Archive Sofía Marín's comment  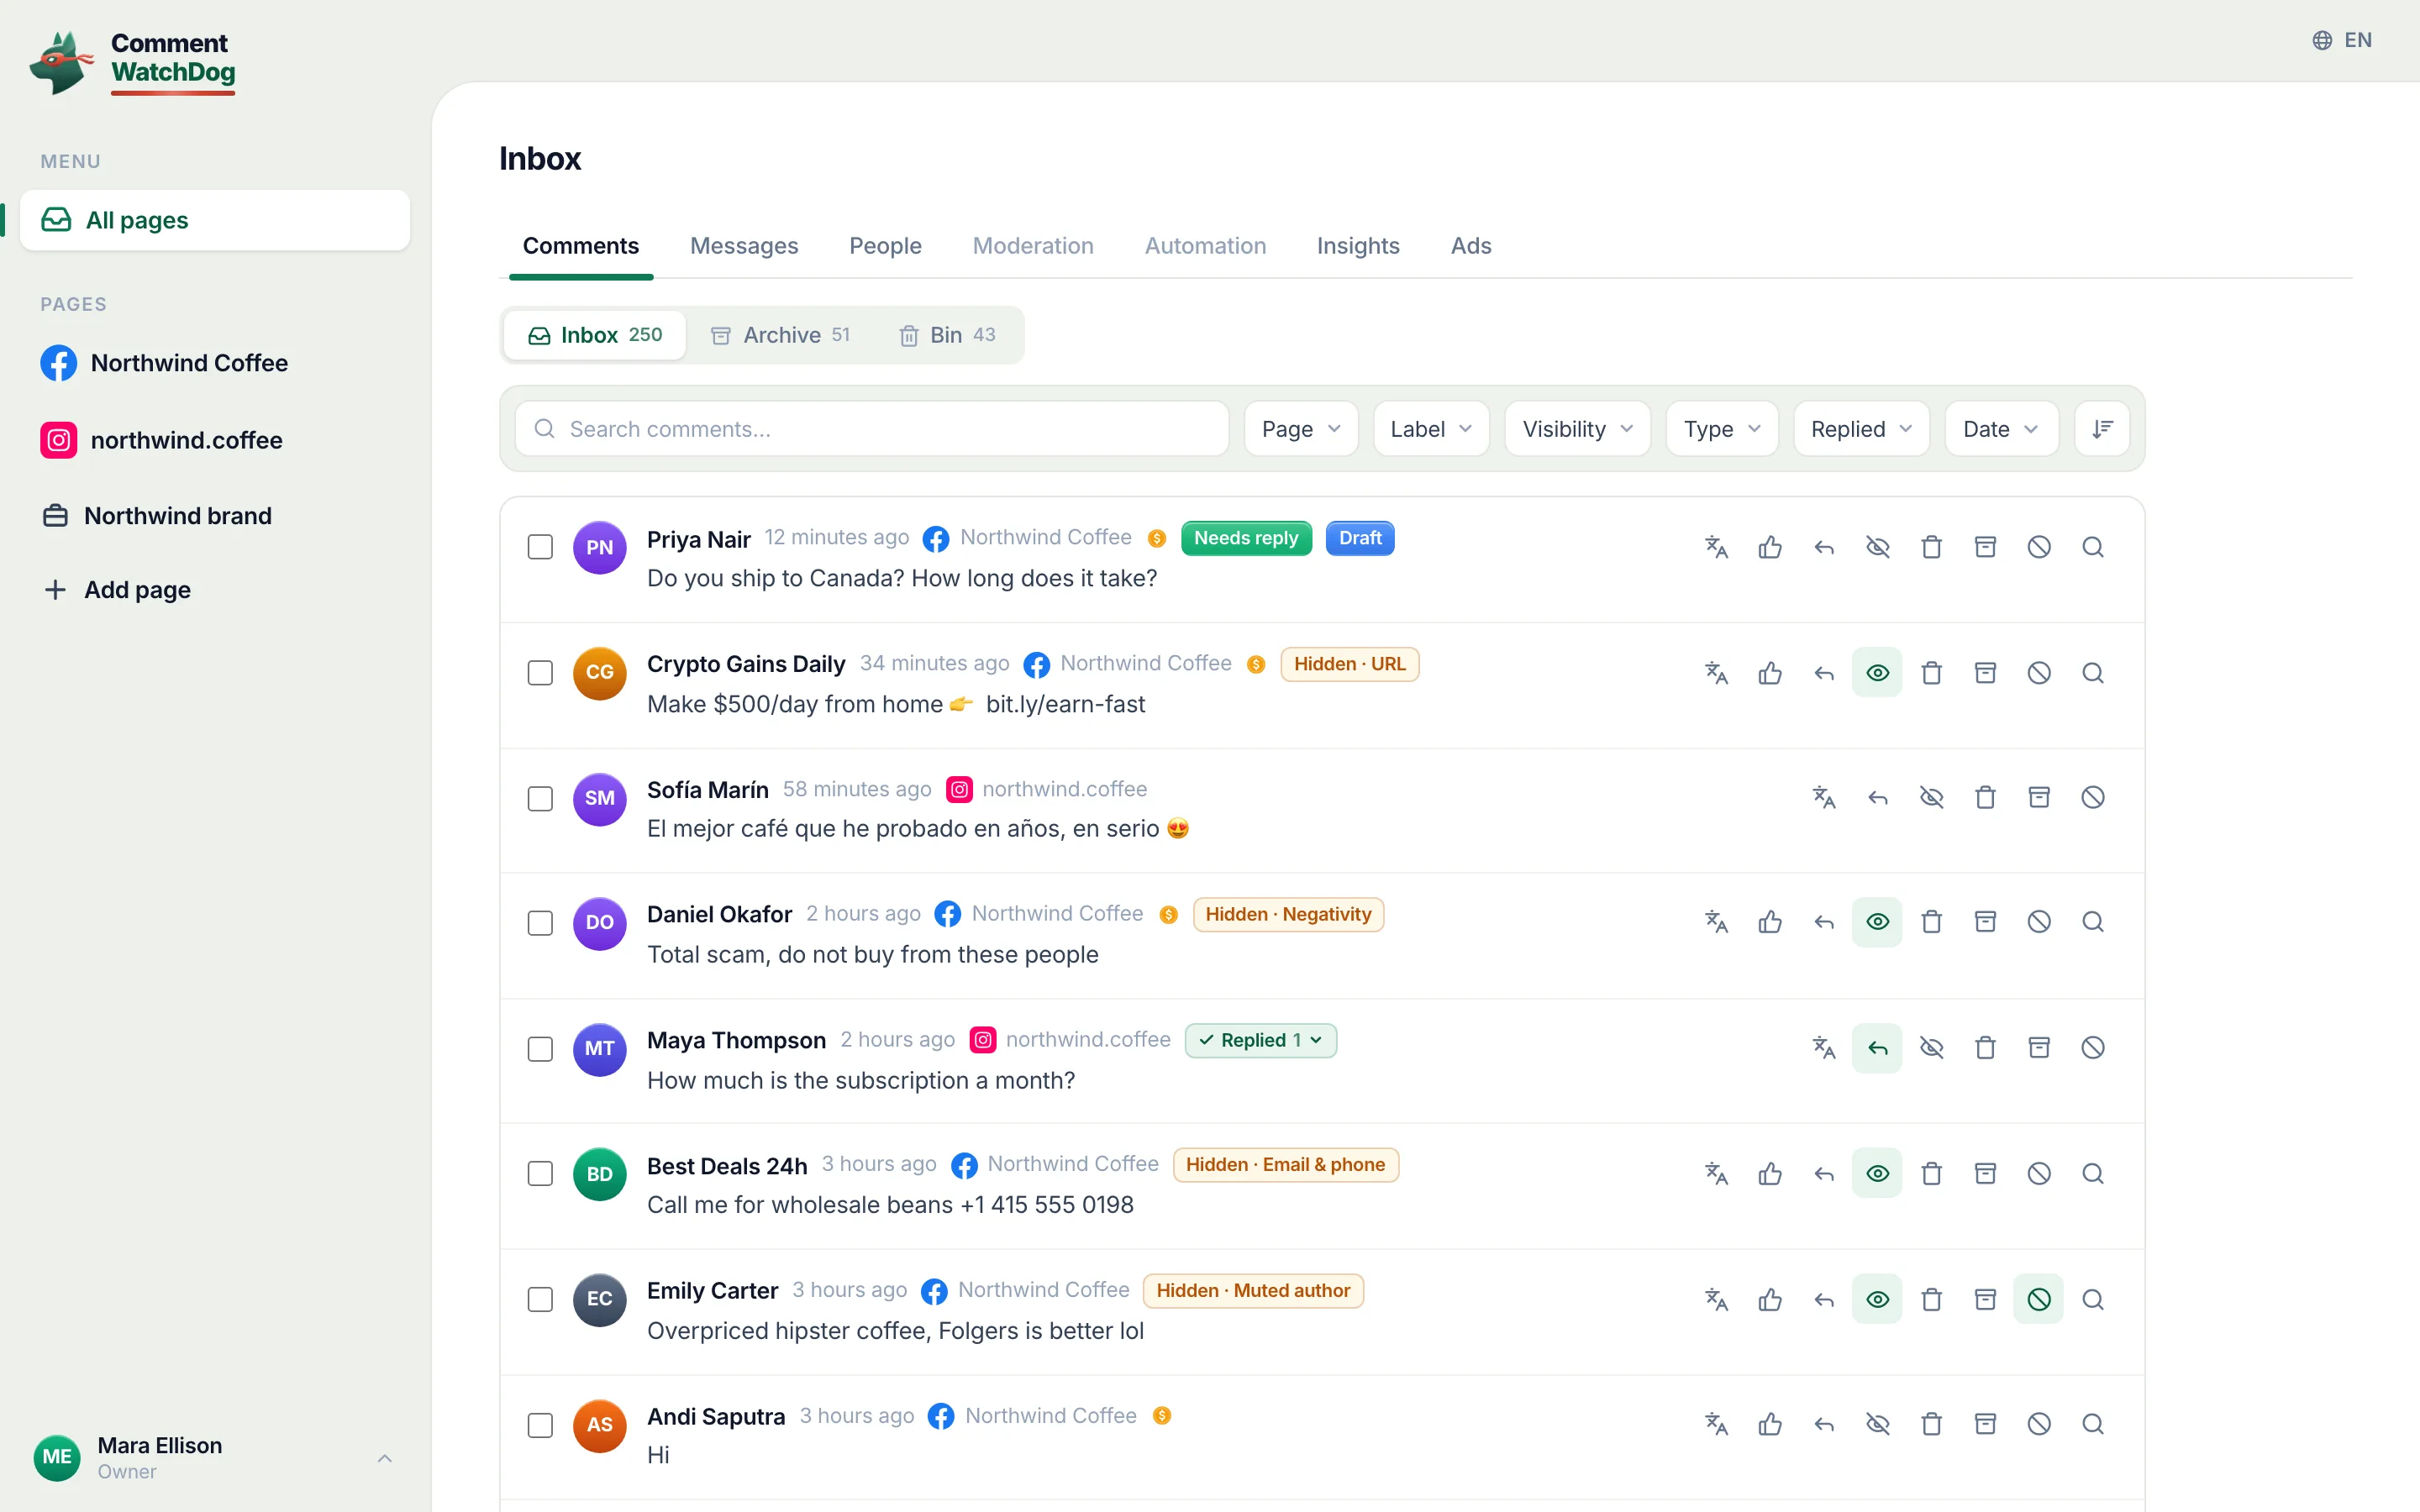[2039, 797]
